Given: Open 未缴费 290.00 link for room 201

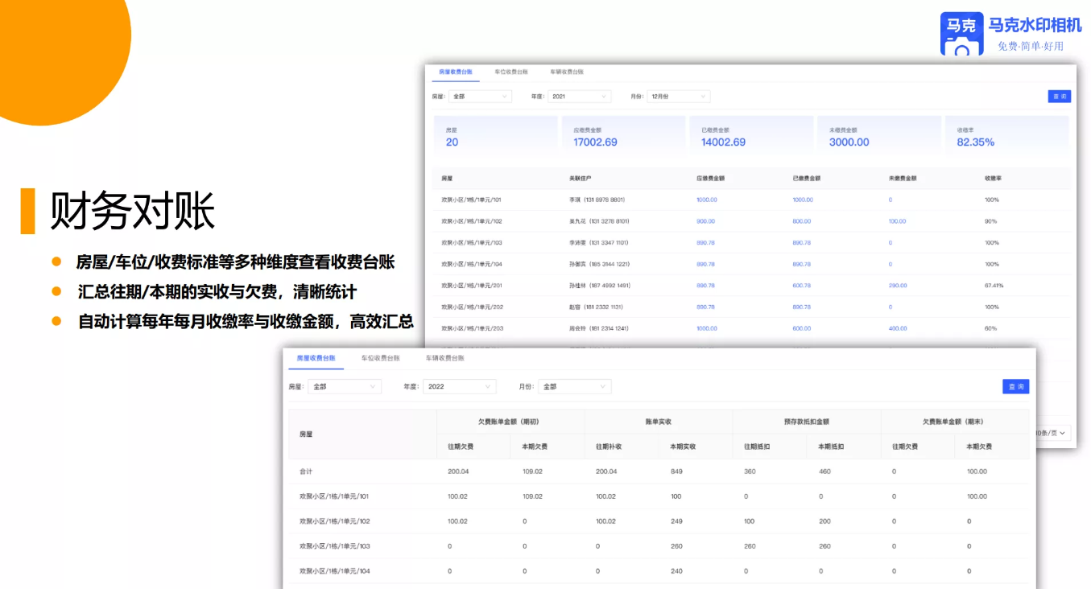Looking at the screenshot, I should [897, 286].
